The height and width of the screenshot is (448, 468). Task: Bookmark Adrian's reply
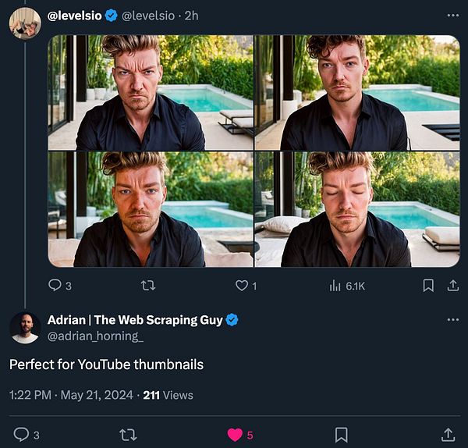click(x=341, y=434)
